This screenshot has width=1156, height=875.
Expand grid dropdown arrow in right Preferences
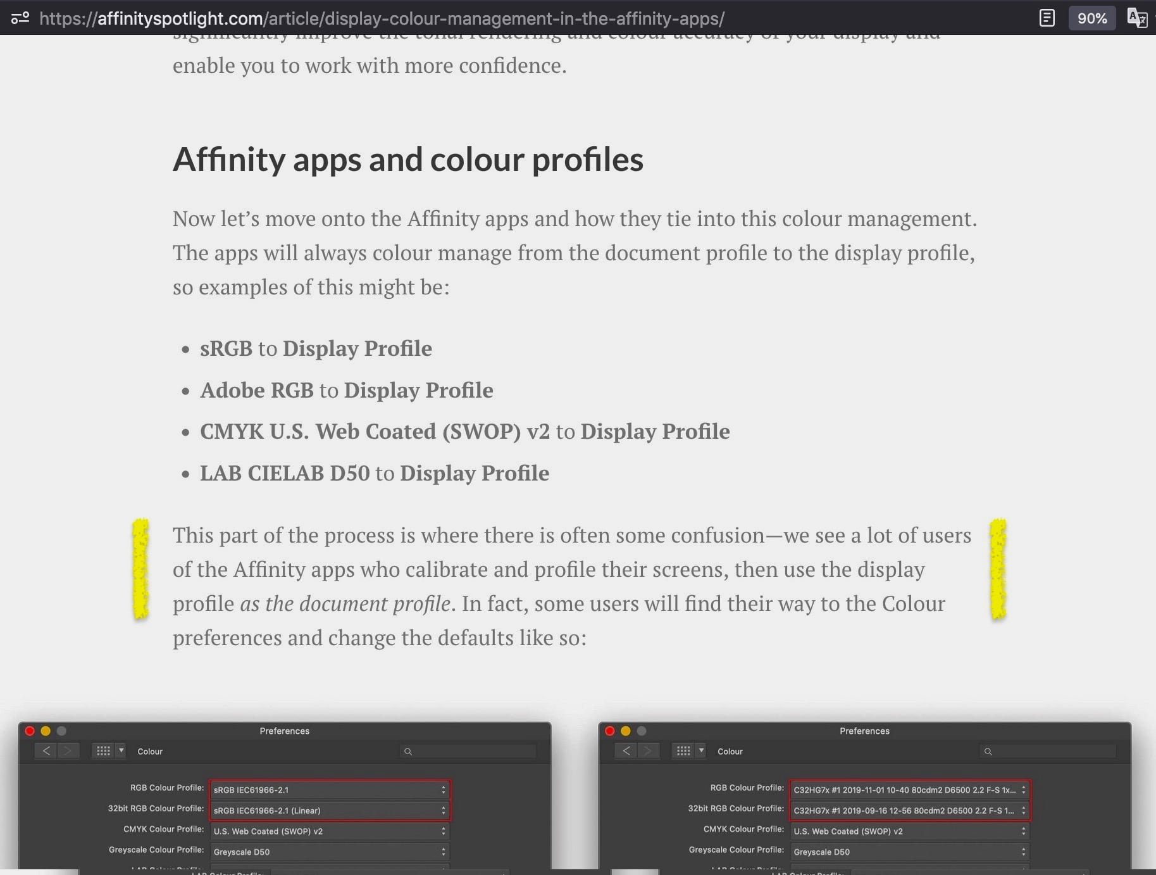[x=701, y=751]
